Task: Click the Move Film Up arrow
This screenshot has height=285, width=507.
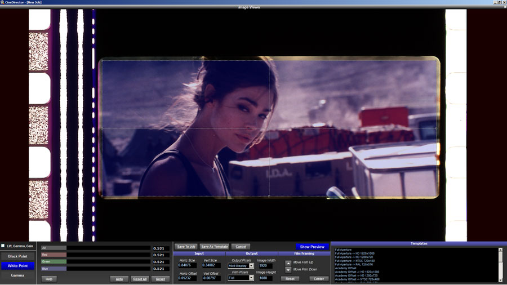Action: coord(288,262)
